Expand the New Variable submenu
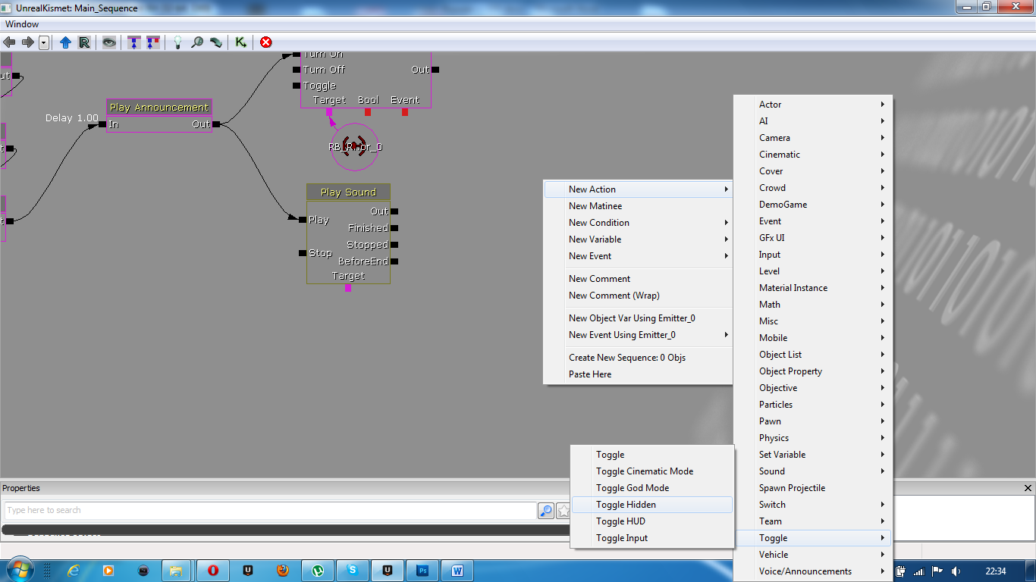Image resolution: width=1036 pixels, height=582 pixels. [x=638, y=239]
